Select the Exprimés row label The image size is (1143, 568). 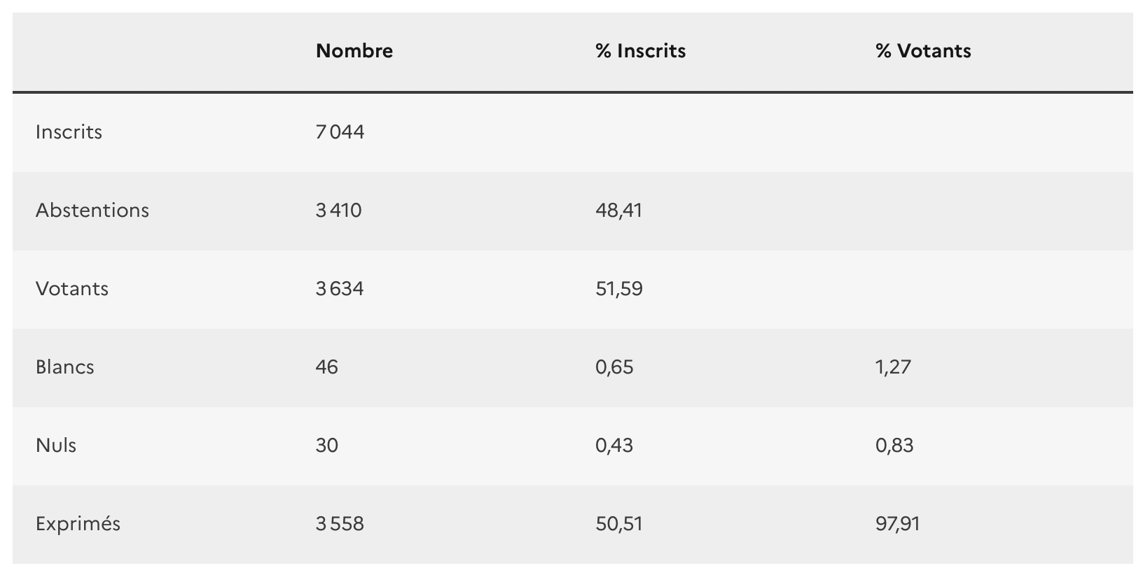[x=78, y=524]
